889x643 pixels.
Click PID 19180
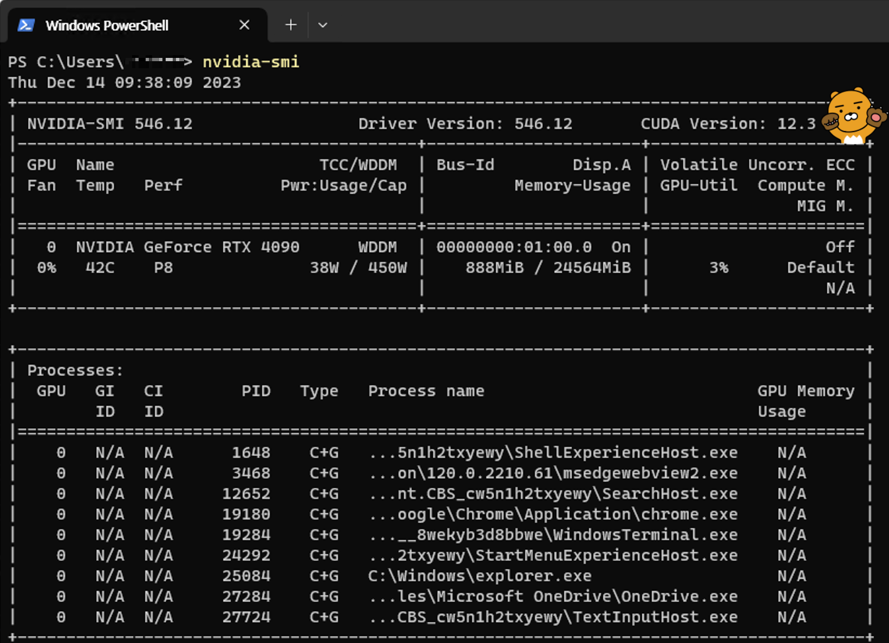[246, 515]
